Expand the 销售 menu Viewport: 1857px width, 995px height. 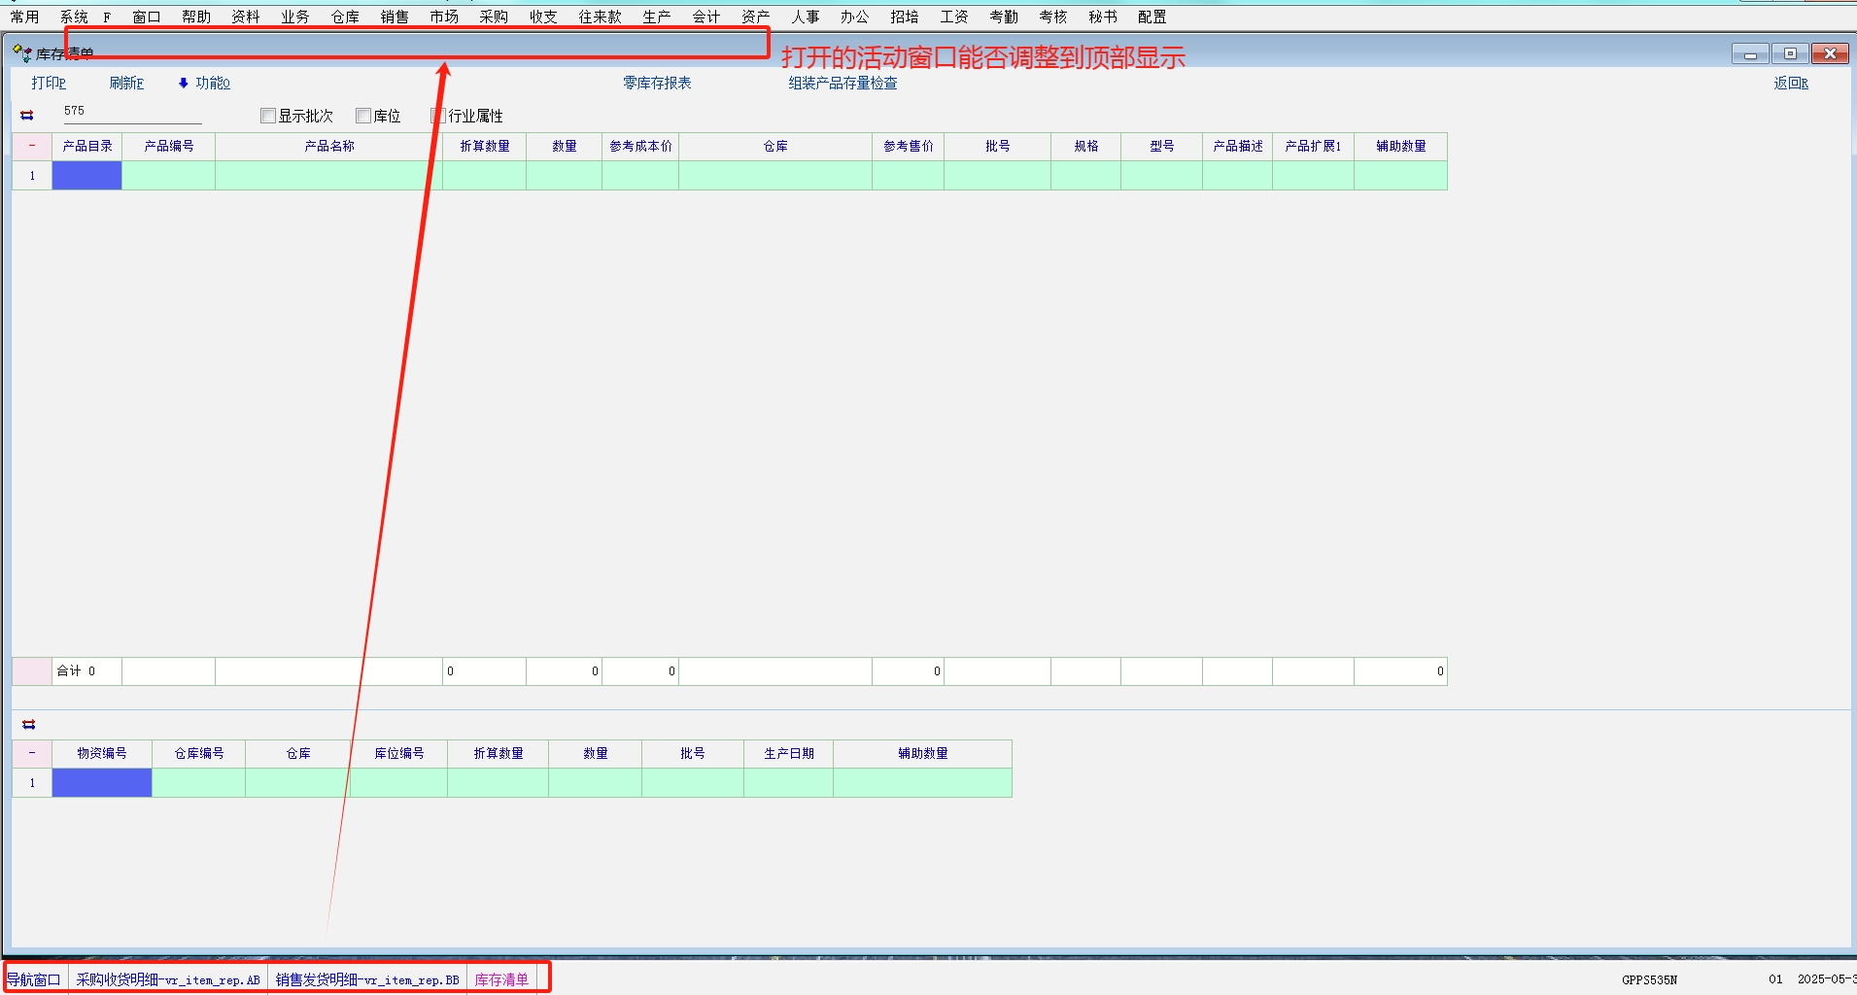395,17
